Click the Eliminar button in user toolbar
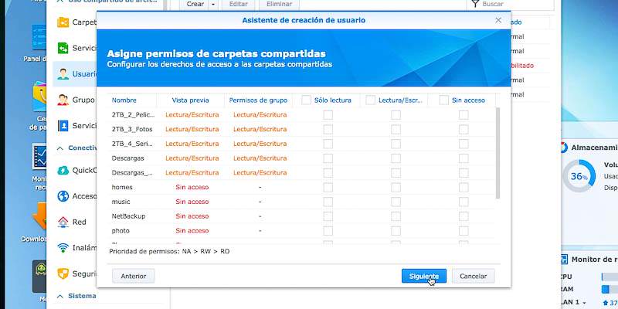618x309 pixels. (279, 5)
